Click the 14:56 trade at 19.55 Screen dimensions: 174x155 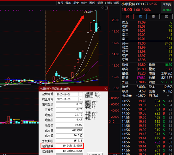(147, 125)
